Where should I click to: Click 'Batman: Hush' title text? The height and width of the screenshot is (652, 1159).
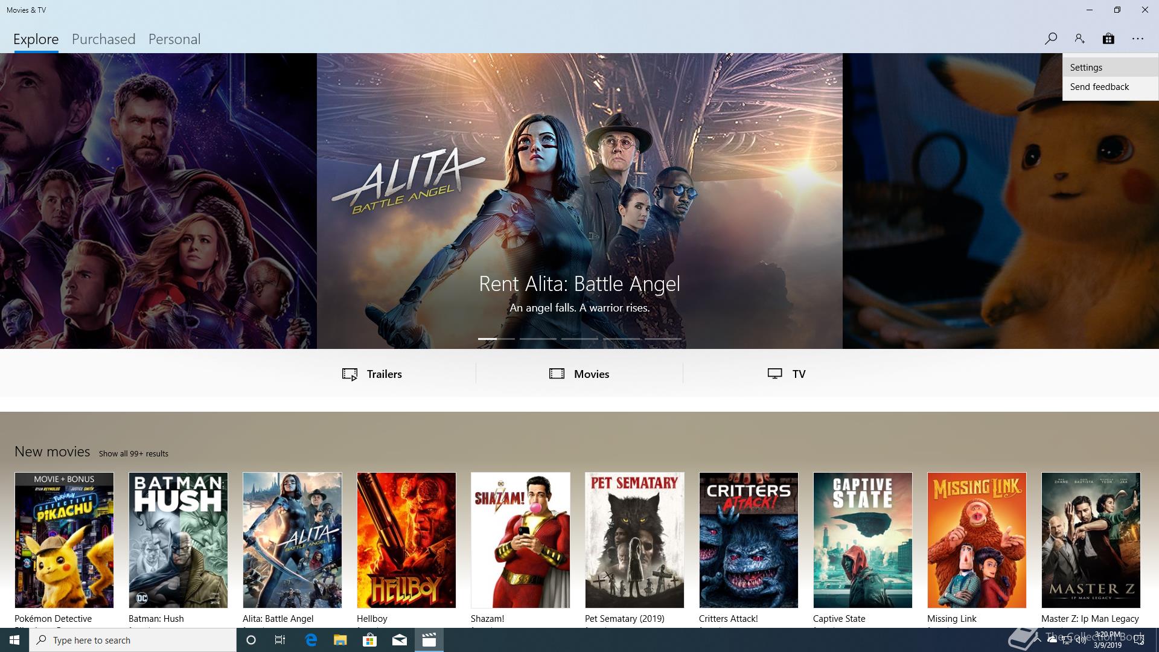(x=156, y=619)
